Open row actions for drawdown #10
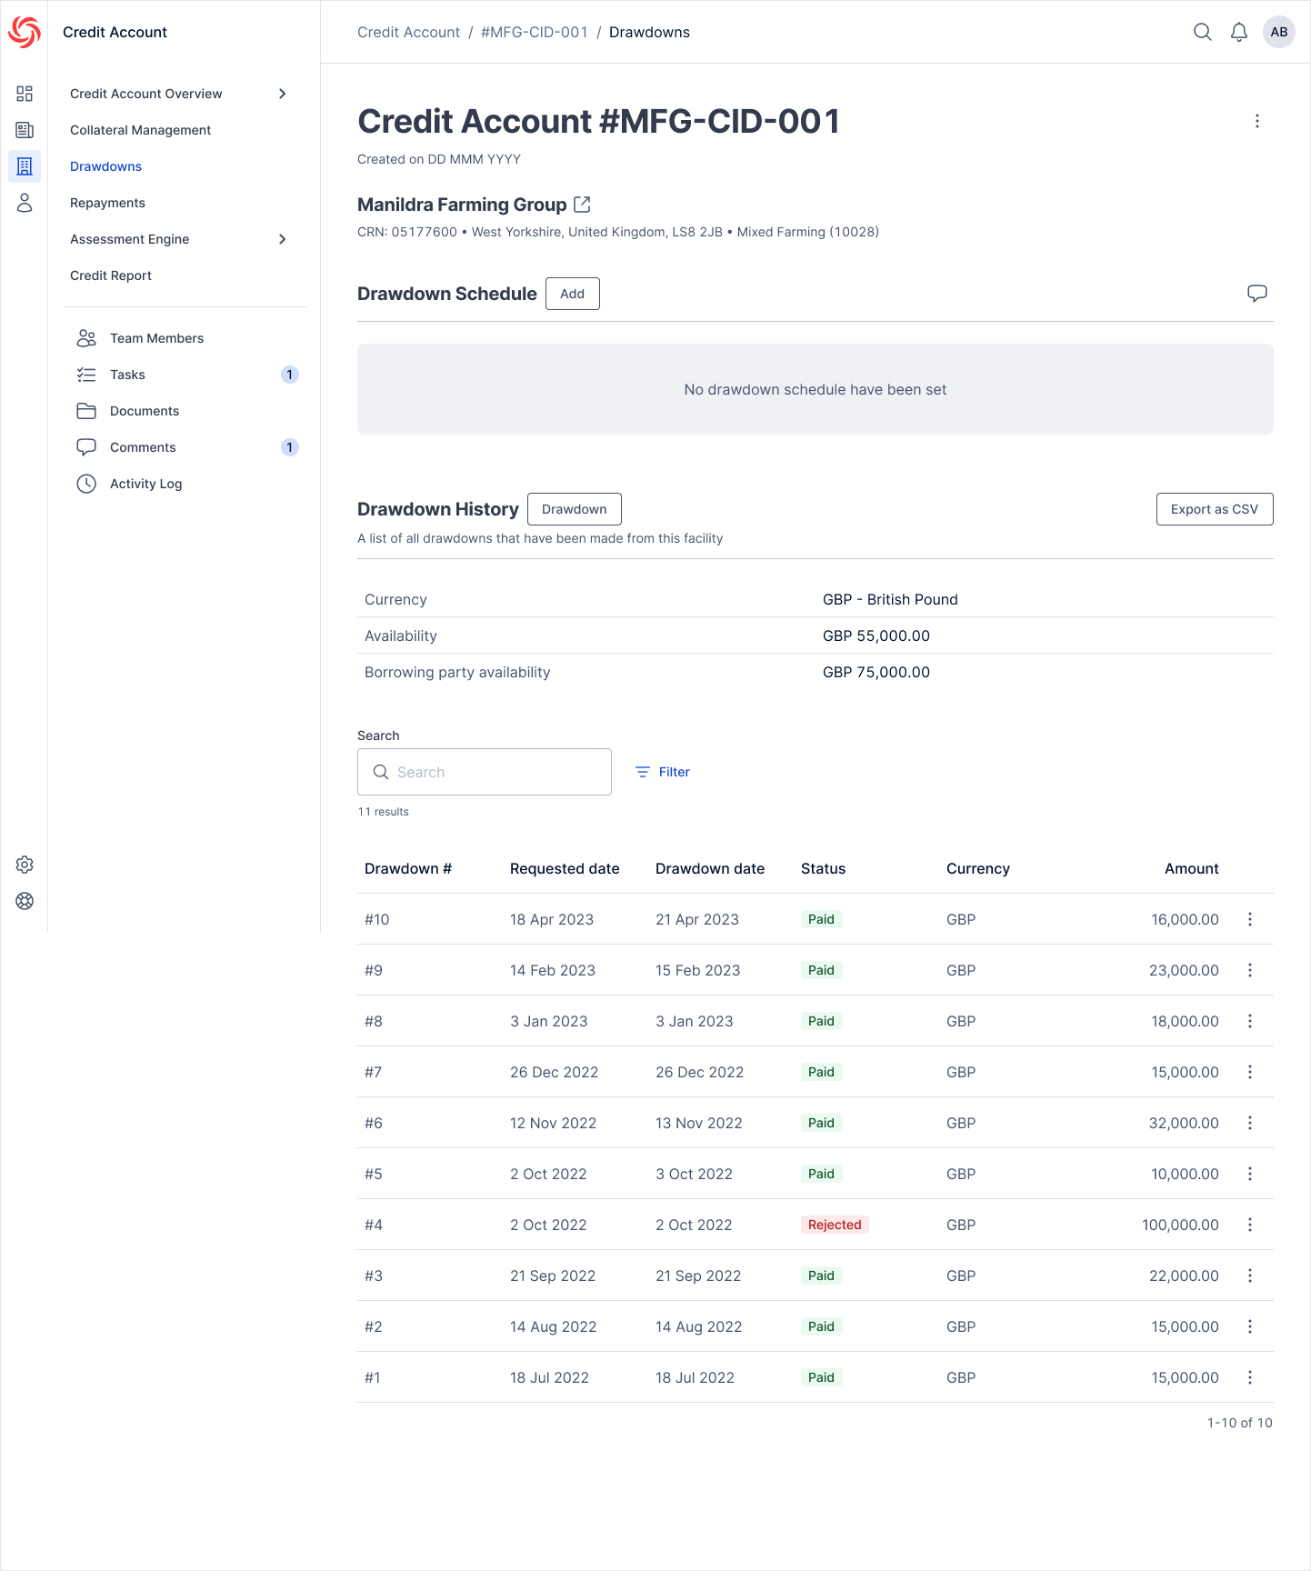Image resolution: width=1311 pixels, height=1571 pixels. click(x=1250, y=919)
